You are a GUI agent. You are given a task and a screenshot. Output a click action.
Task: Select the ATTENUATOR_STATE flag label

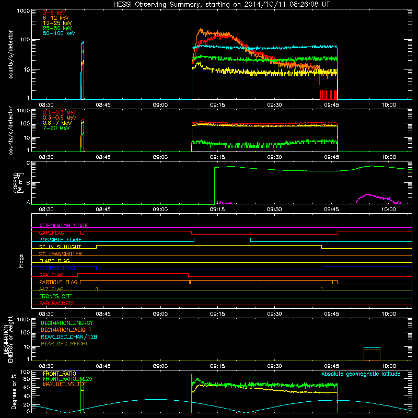[63, 226]
